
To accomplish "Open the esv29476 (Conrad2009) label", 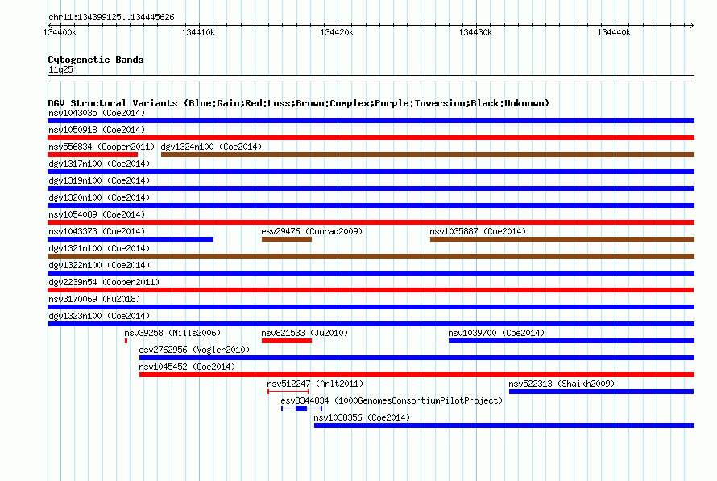I will [312, 231].
